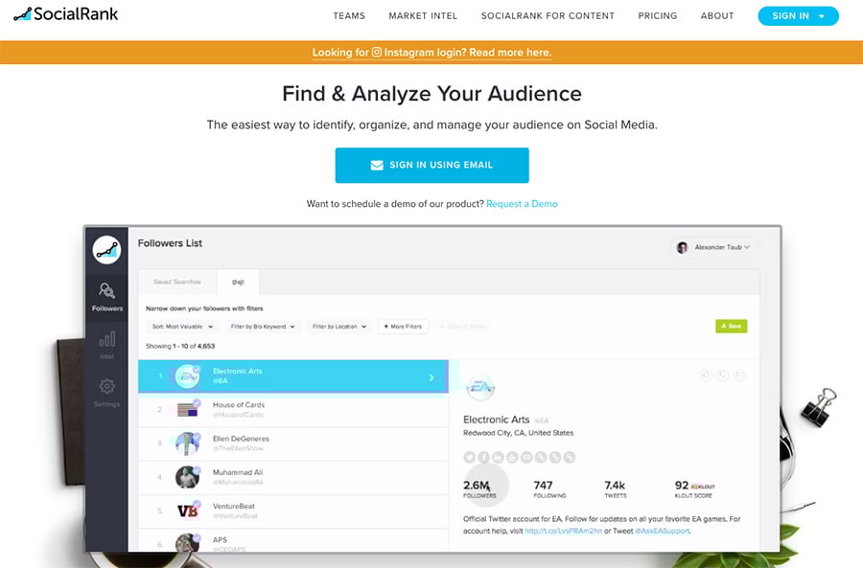This screenshot has width=863, height=568.
Task: Click the EA logo in the profile detail panel
Action: click(x=480, y=388)
